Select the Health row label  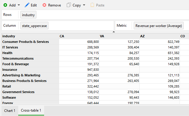click(30, 53)
